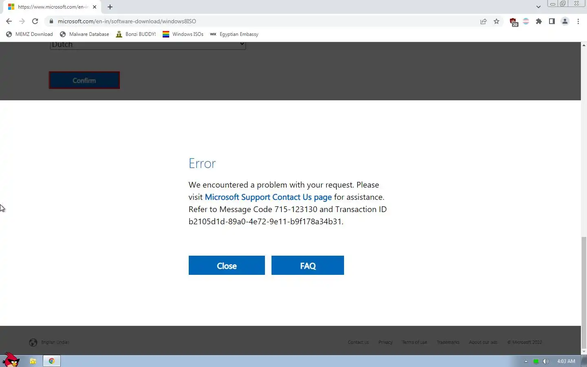Switch to the microsoft.com tab
This screenshot has height=367, width=587.
[x=52, y=7]
